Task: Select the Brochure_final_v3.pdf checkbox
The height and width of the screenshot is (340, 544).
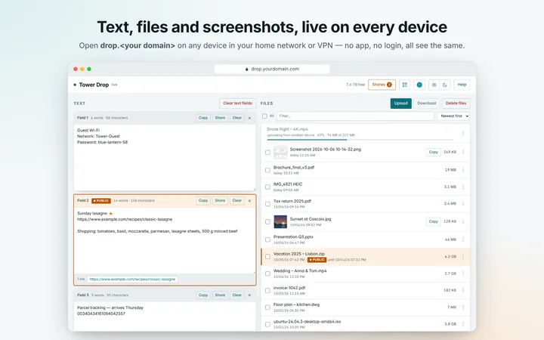Action: click(x=267, y=170)
